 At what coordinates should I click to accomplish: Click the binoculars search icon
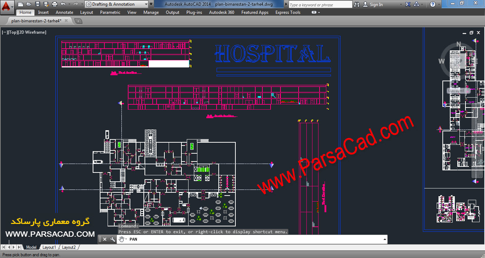point(356,5)
